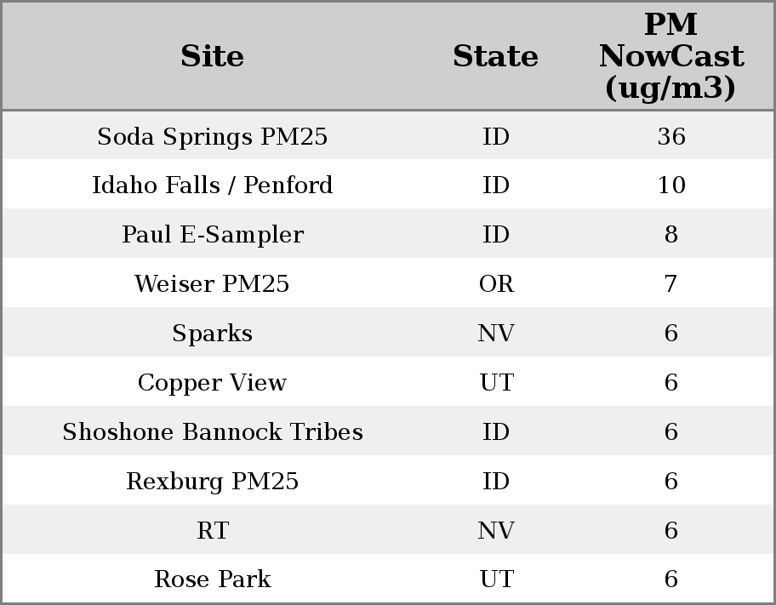The height and width of the screenshot is (605, 776).
Task: Select the Copper View site
Action: (212, 383)
